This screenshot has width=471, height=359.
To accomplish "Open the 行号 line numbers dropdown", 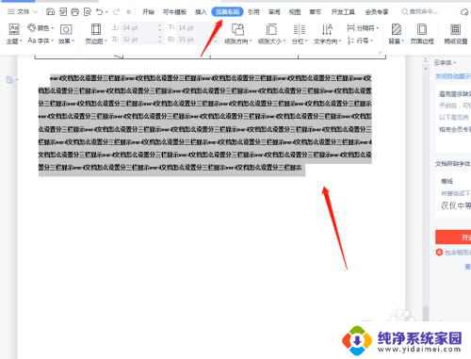I will coord(360,41).
